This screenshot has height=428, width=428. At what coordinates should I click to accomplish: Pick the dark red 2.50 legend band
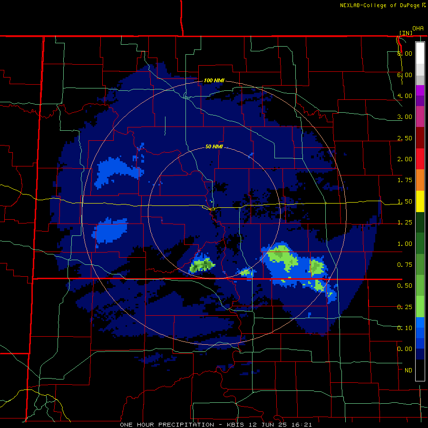(x=420, y=137)
